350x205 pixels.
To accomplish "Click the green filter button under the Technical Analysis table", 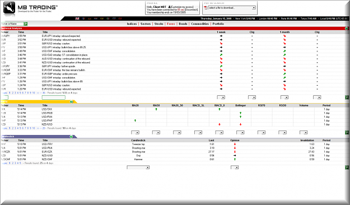I will pyautogui.click(x=347, y=97).
